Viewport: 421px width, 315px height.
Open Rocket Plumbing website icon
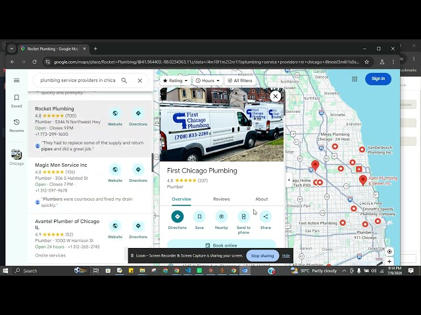coord(115,114)
